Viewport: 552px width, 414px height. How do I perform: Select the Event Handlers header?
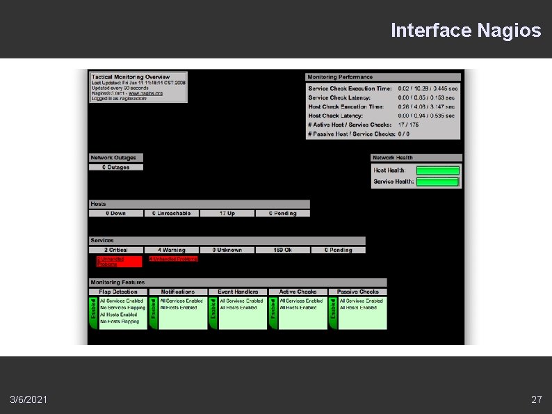[238, 292]
